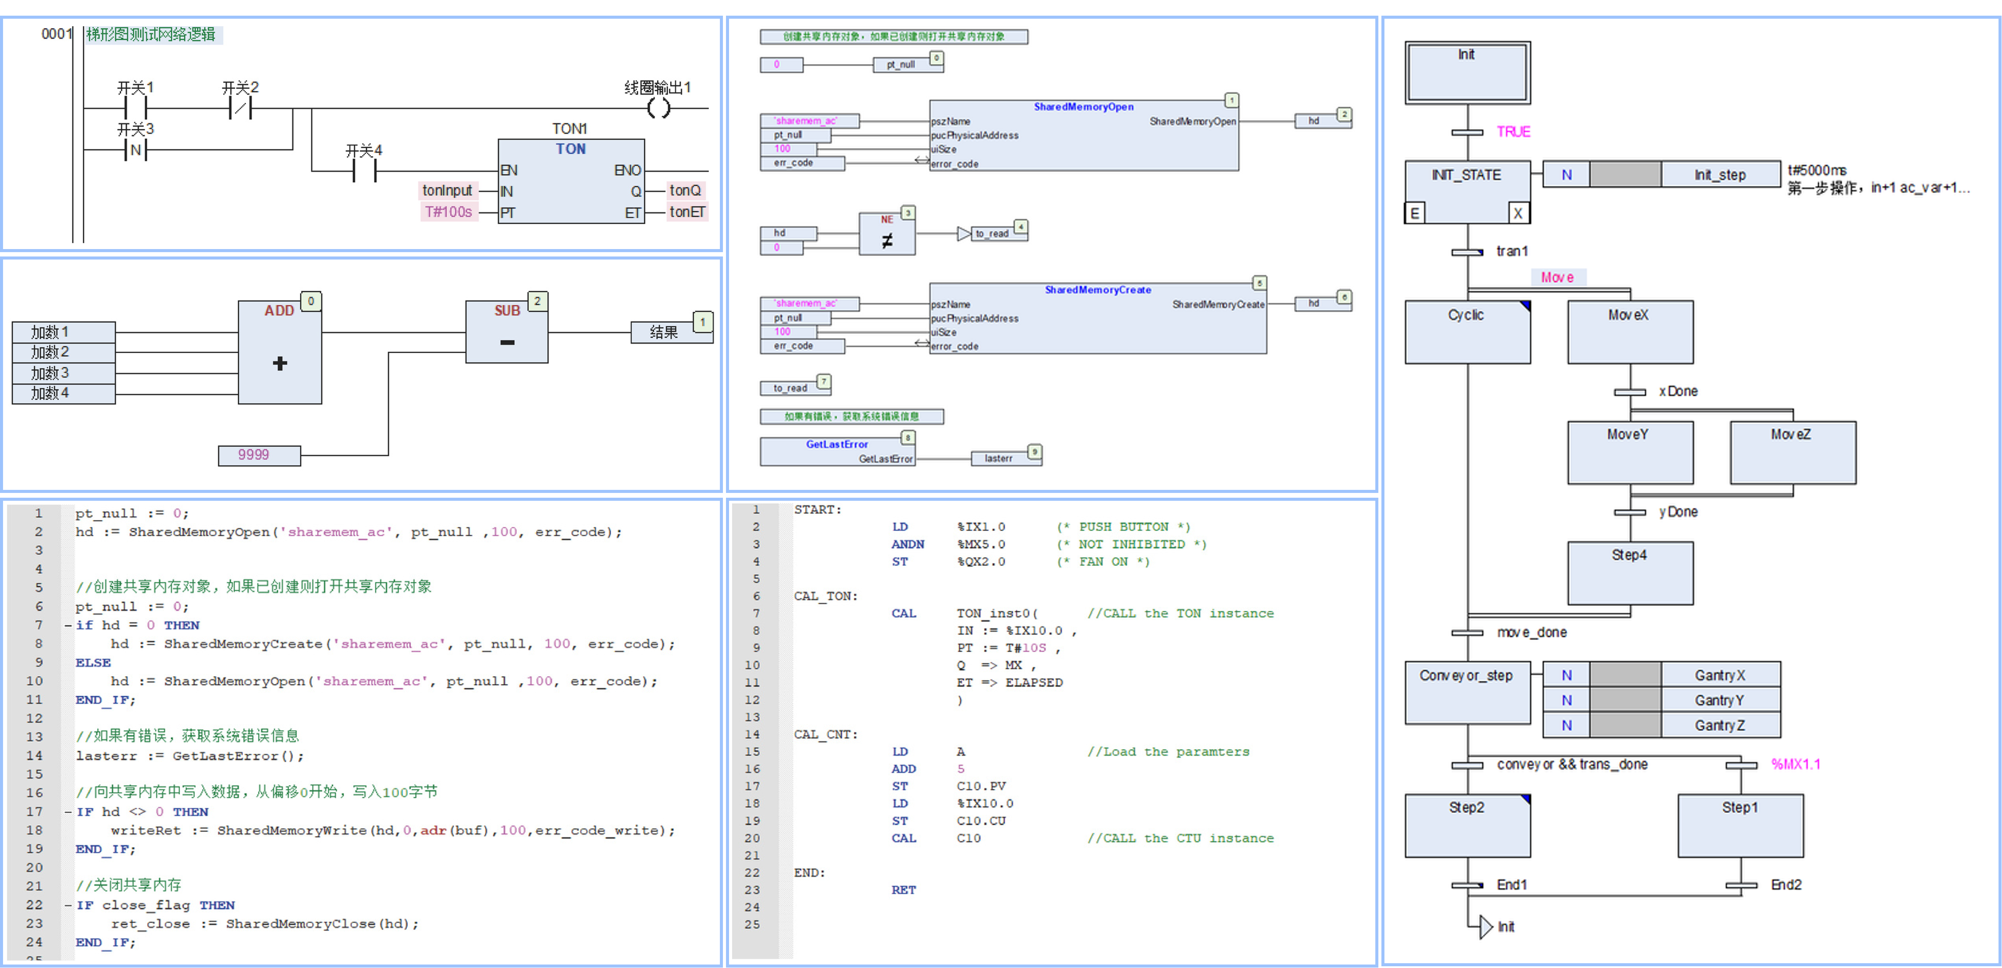The width and height of the screenshot is (2002, 968).
Task: Click the TRUE transition bar below Init
Action: tap(1467, 133)
